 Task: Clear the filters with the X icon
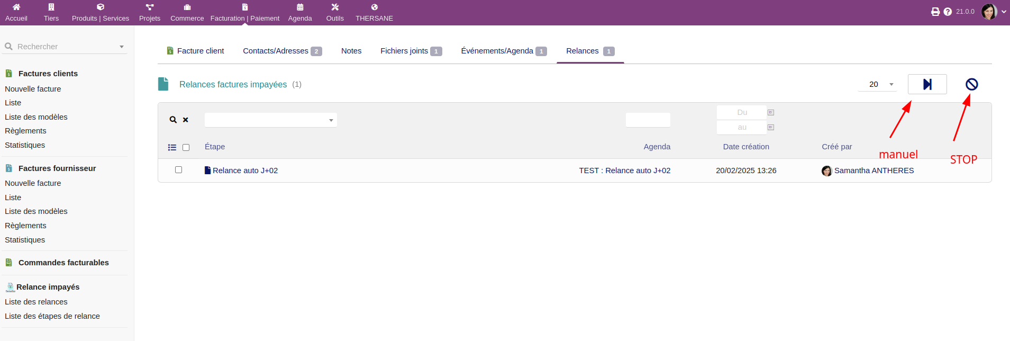tap(186, 120)
